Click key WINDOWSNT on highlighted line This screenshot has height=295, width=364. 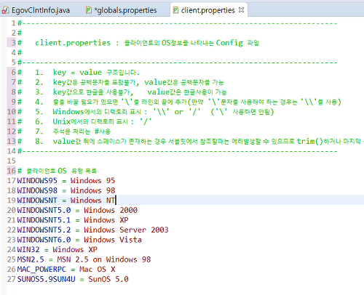[x=37, y=201]
